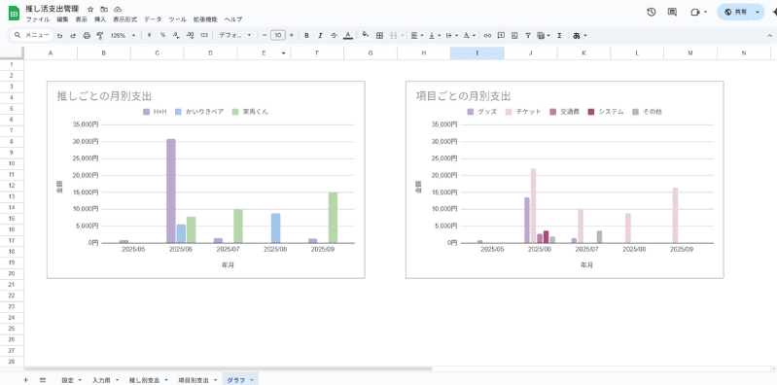Screen dimensions: 777x385
Task: Open the ツール menu
Action: coord(177,19)
